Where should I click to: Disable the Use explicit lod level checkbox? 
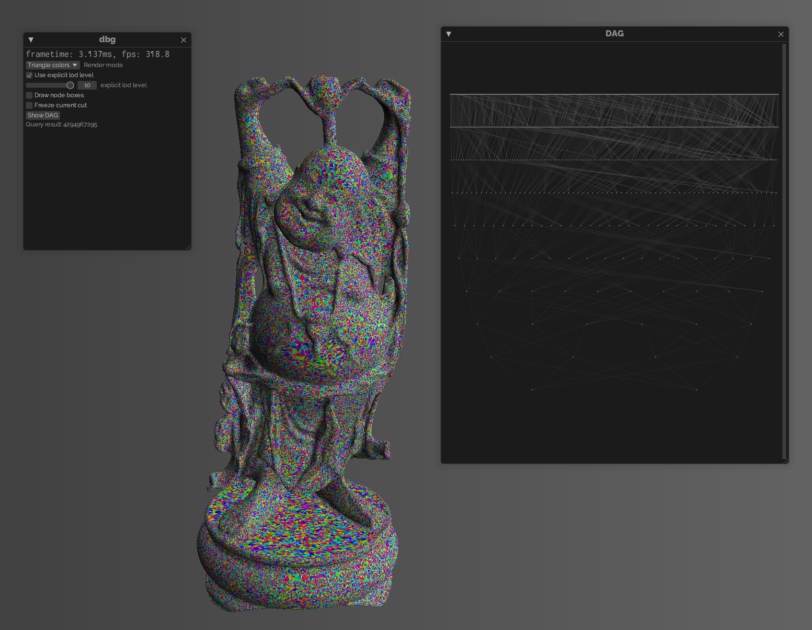(29, 75)
